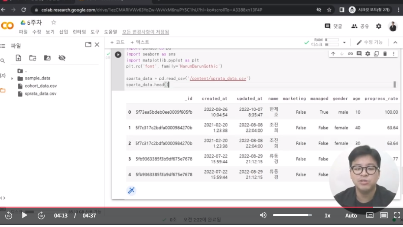Toggle theater mode on the video

pyautogui.click(x=384, y=215)
